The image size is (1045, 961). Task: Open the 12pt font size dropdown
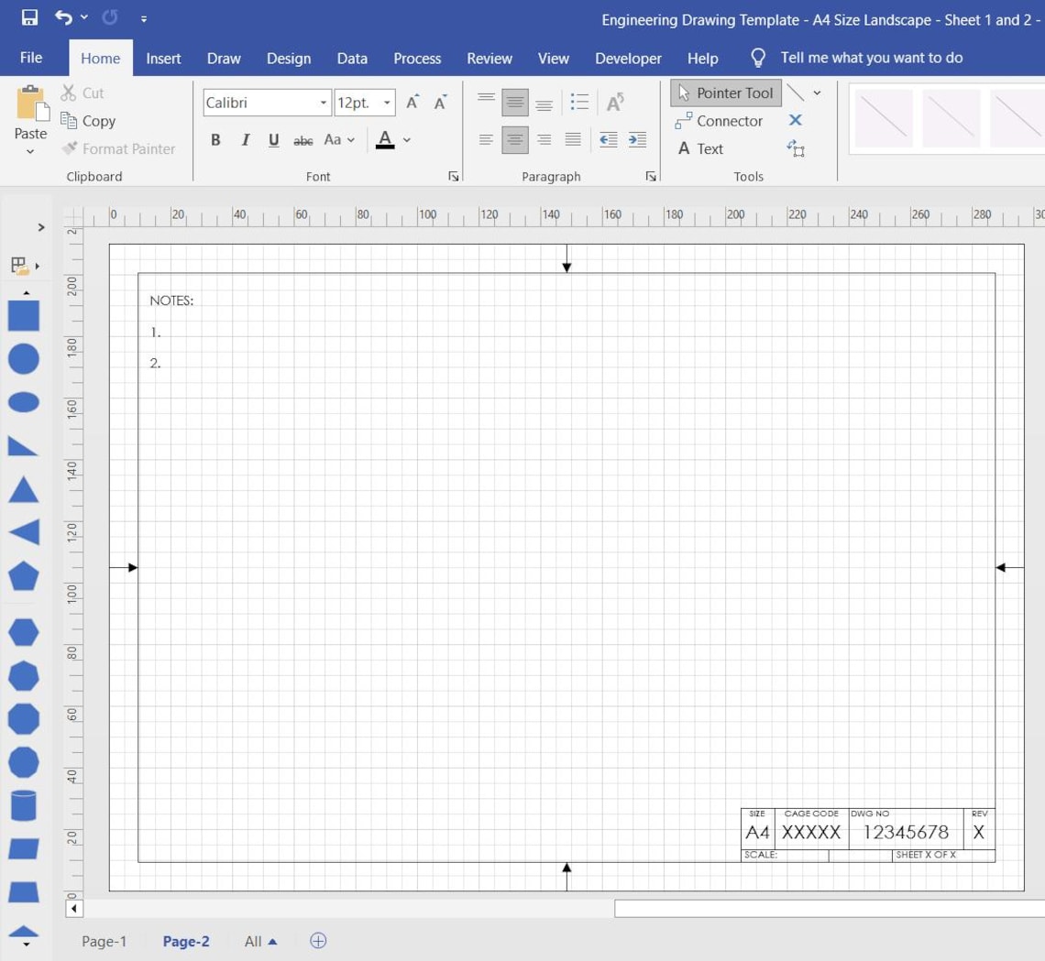pos(387,103)
